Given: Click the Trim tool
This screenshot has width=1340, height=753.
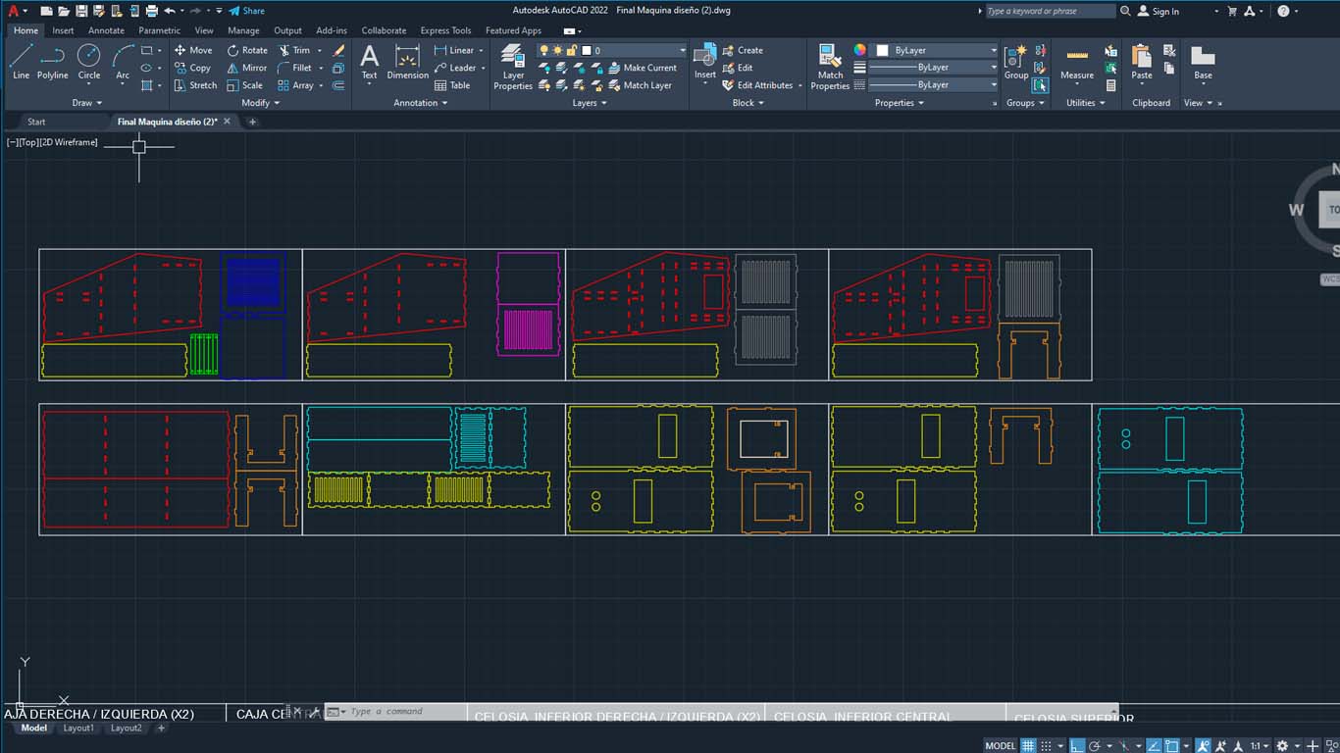Looking at the screenshot, I should click(x=294, y=50).
